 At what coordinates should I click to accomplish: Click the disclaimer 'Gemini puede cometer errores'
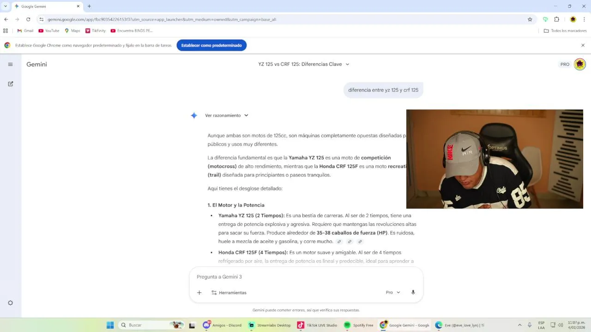click(306, 310)
